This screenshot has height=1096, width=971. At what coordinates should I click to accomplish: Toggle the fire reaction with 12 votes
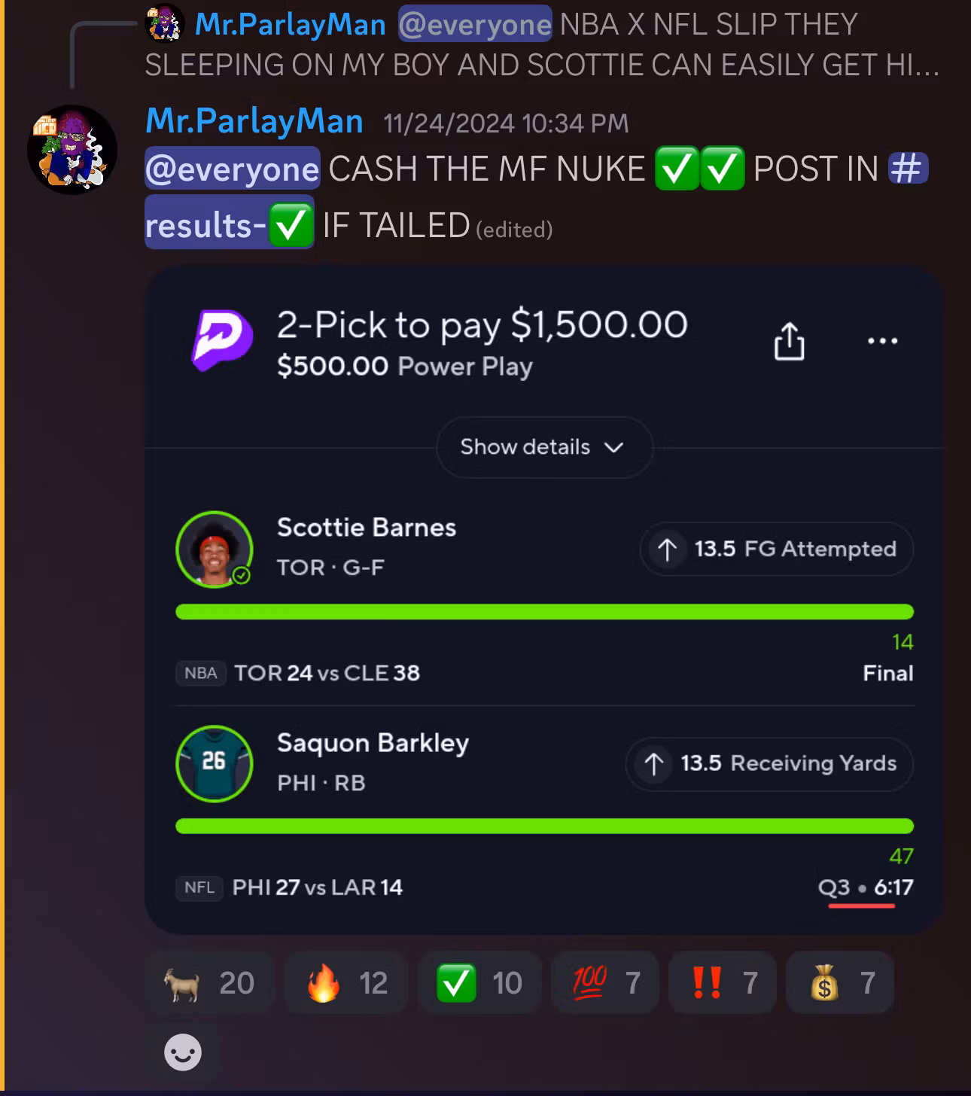click(347, 982)
